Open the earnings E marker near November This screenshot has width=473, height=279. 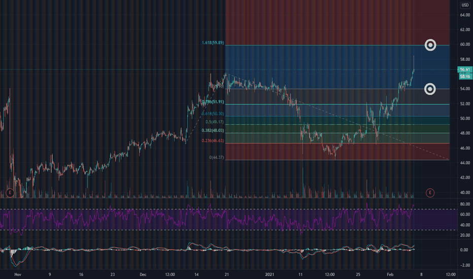(10, 192)
